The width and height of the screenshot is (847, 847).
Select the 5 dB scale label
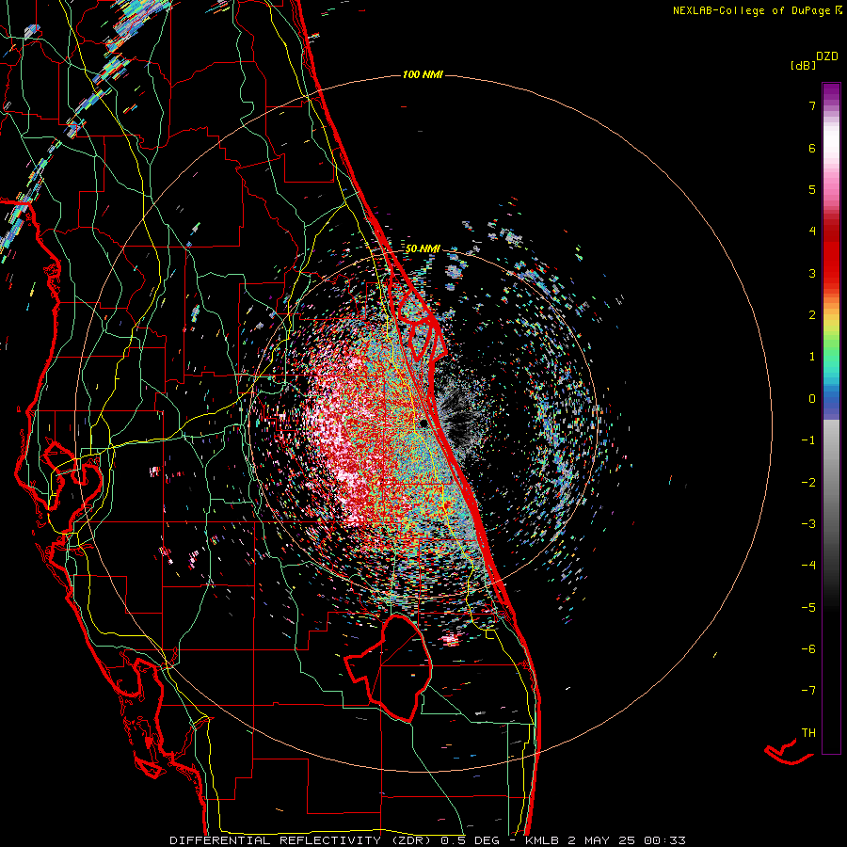(x=812, y=189)
